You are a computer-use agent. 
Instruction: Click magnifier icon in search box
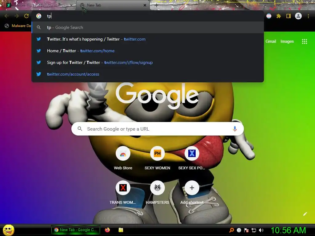[80, 129]
